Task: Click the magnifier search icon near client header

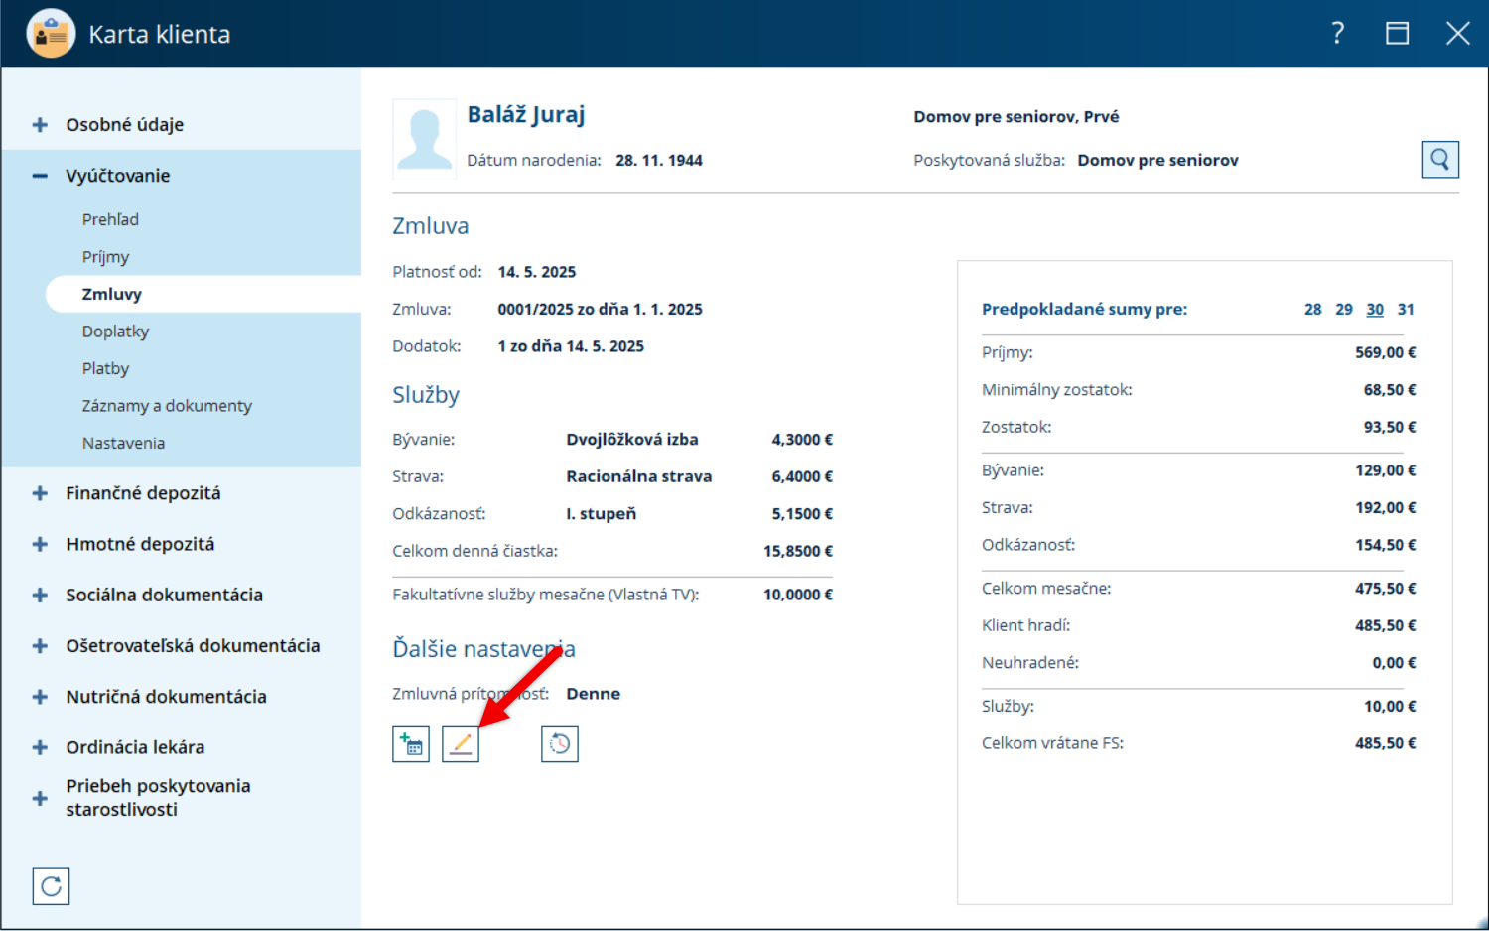Action: tap(1440, 159)
